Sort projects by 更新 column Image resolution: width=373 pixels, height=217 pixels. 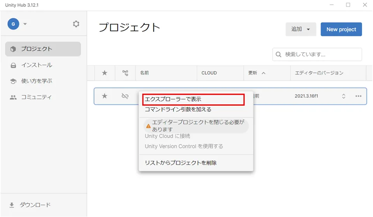tap(257, 73)
